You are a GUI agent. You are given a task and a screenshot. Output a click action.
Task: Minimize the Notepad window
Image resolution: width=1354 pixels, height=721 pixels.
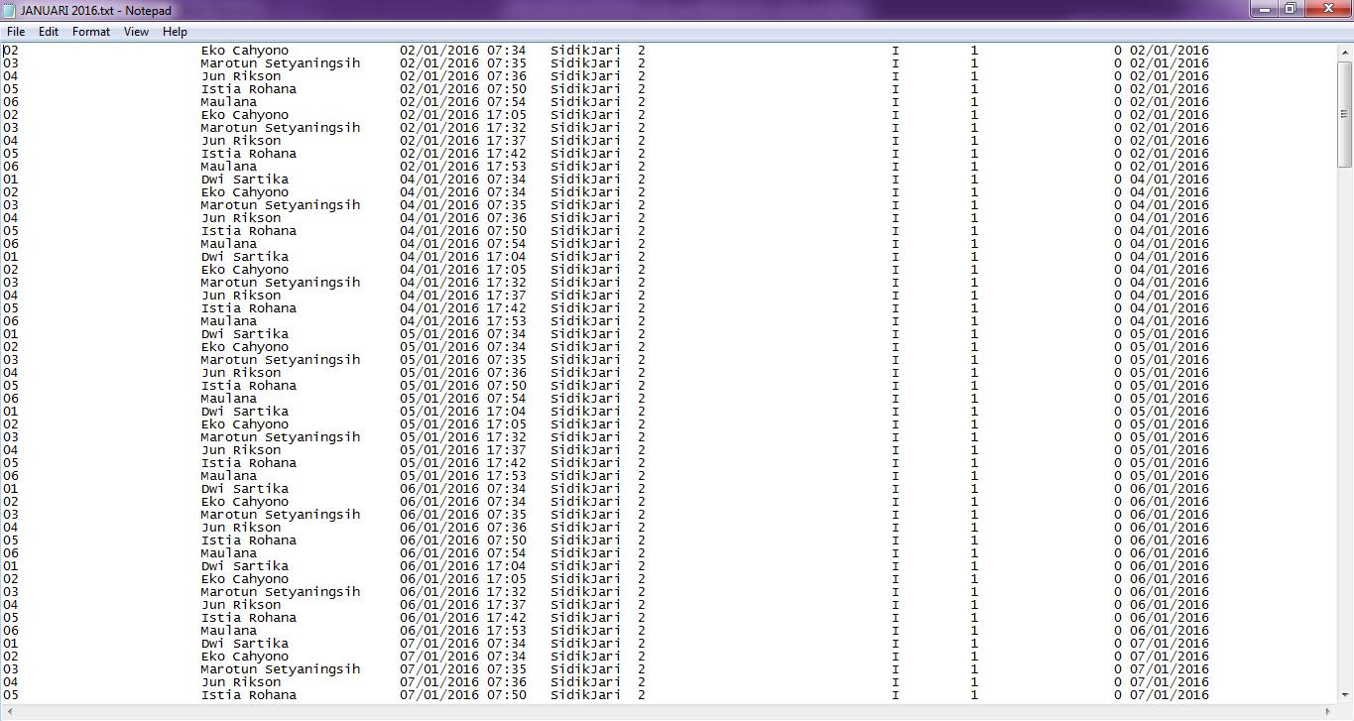click(x=1263, y=9)
